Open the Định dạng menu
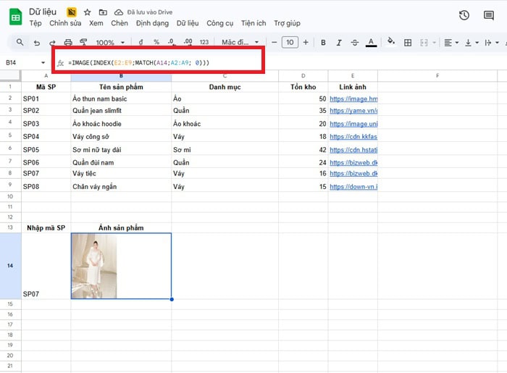The image size is (507, 373). click(152, 23)
